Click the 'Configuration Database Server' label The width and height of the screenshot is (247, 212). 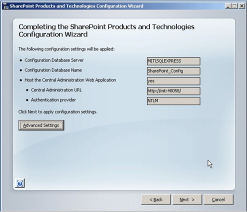54,60
